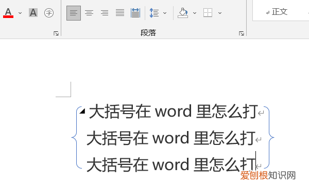Screen dimensions: 309x185
Task: Open the shading color dropdown arrow
Action: tap(195, 13)
